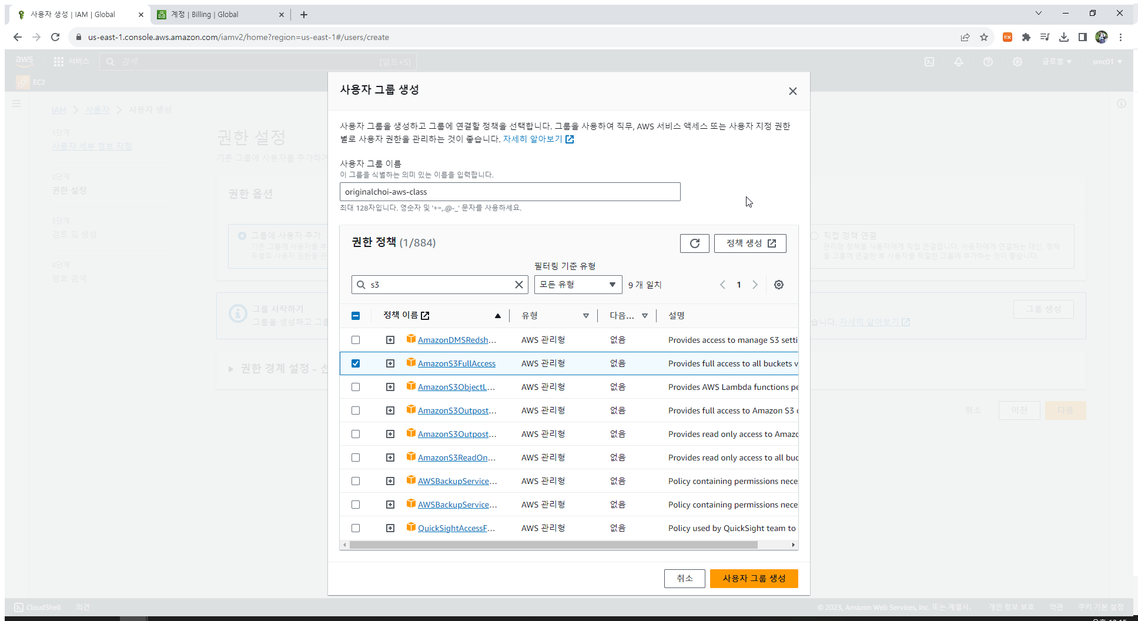This screenshot has height=621, width=1138.
Task: Open AWS CloudShell icon in top bar
Action: (x=929, y=62)
